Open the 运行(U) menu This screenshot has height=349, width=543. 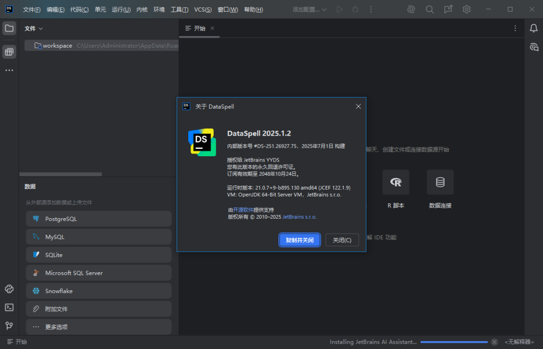(121, 10)
